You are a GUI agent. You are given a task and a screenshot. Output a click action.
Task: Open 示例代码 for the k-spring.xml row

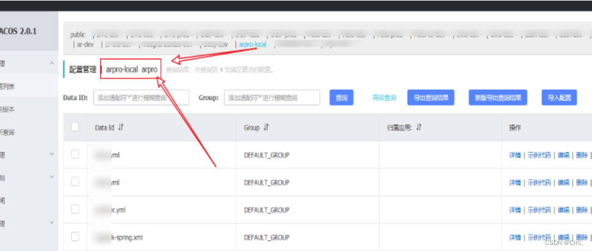pos(539,237)
